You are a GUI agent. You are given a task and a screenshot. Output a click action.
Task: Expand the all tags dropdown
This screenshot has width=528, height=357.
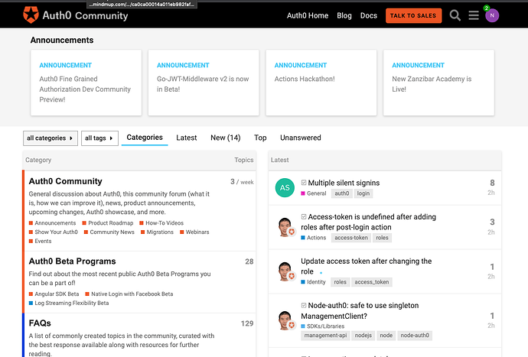click(99, 138)
